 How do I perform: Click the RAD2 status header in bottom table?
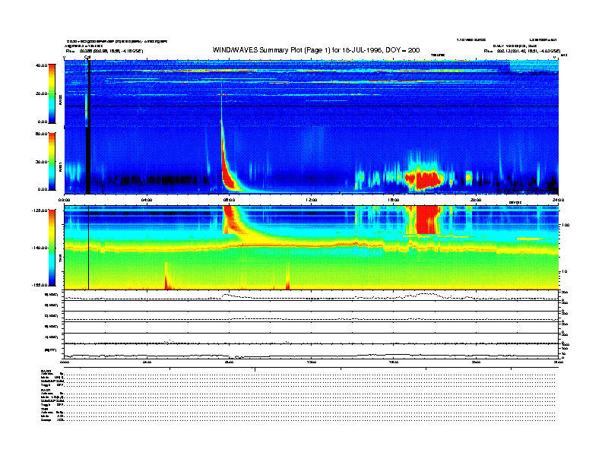pyautogui.click(x=46, y=371)
